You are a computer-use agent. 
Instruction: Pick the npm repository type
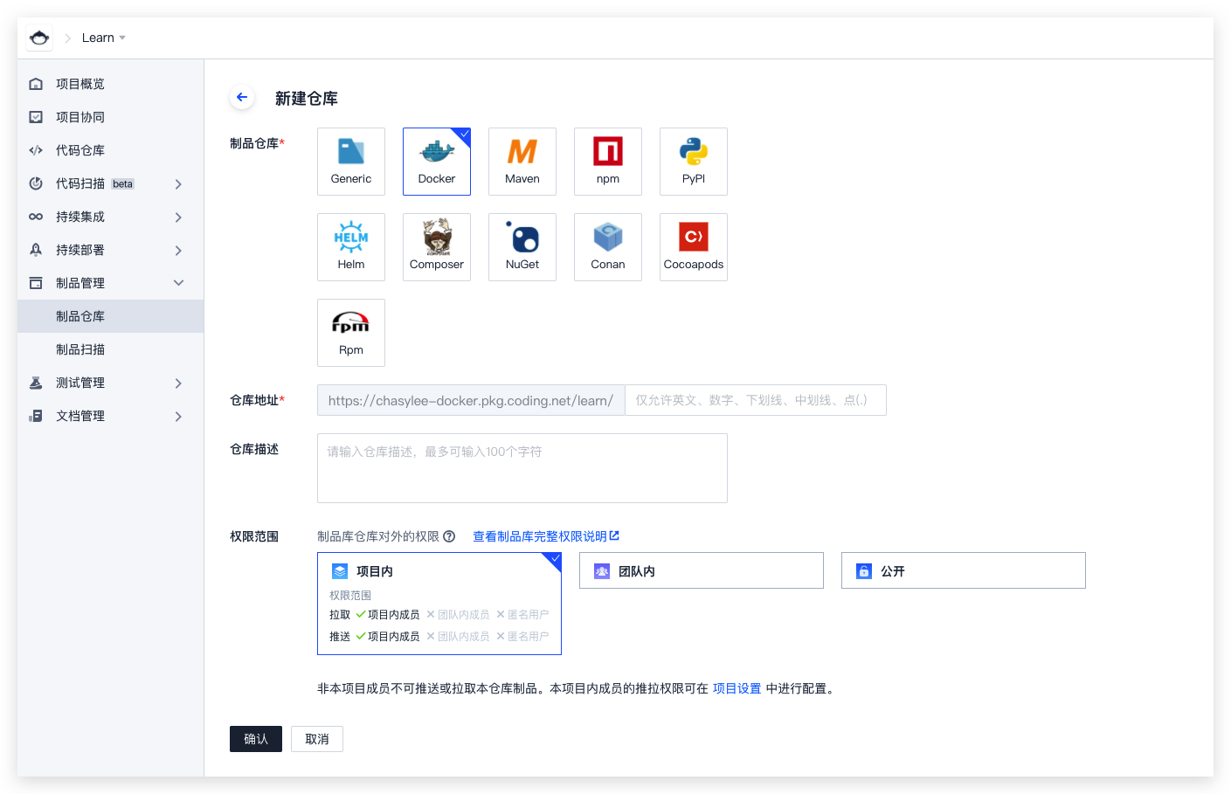(607, 161)
